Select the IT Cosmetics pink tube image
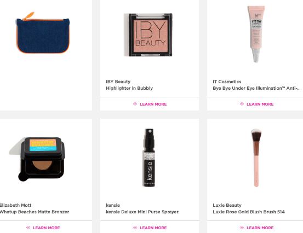 (x=256, y=34)
